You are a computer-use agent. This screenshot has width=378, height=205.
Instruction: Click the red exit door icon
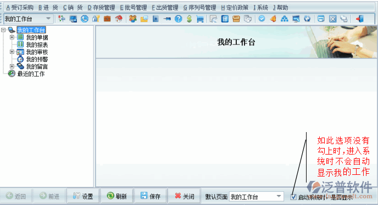[359, 19]
